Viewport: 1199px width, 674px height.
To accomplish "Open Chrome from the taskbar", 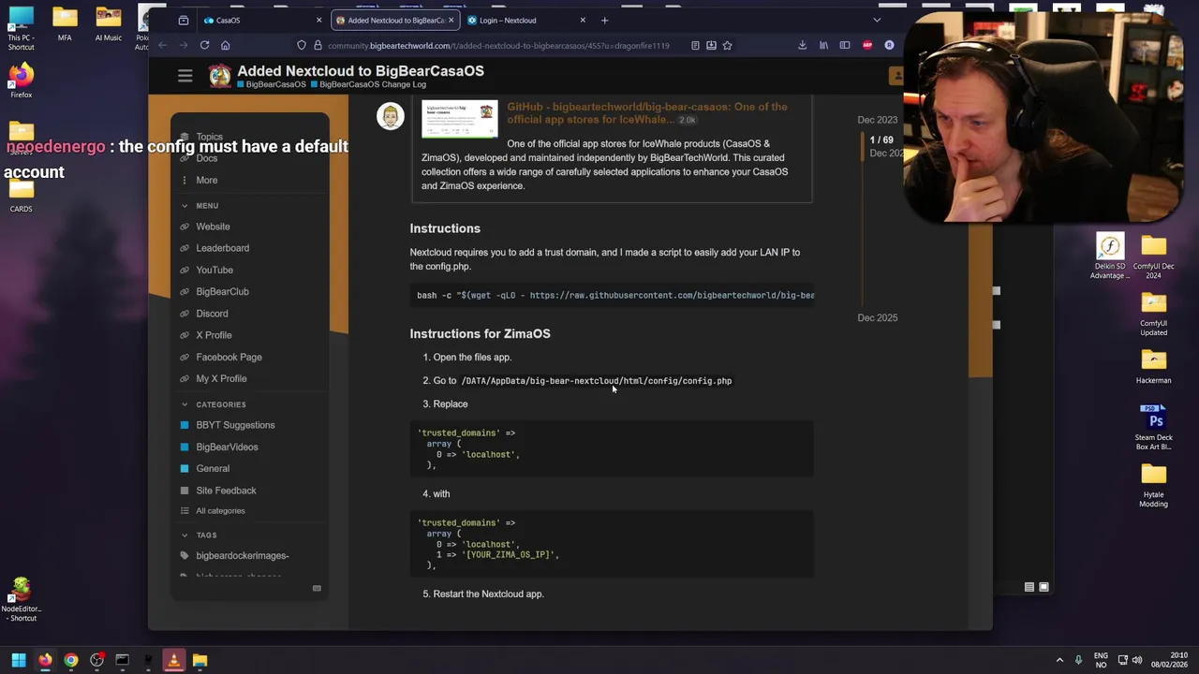I will click(x=70, y=660).
